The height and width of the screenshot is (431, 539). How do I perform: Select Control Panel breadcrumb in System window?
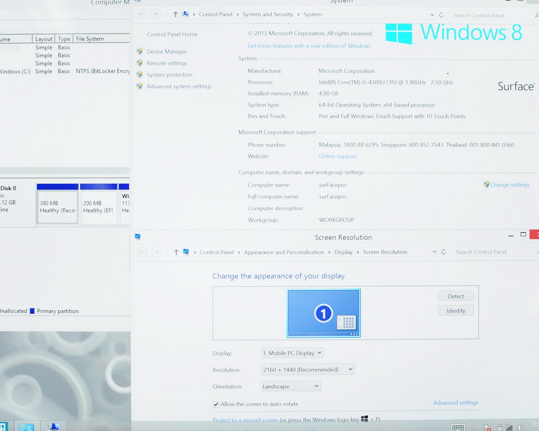coord(216,15)
